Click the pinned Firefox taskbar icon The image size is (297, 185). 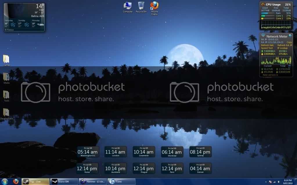(x=16, y=182)
